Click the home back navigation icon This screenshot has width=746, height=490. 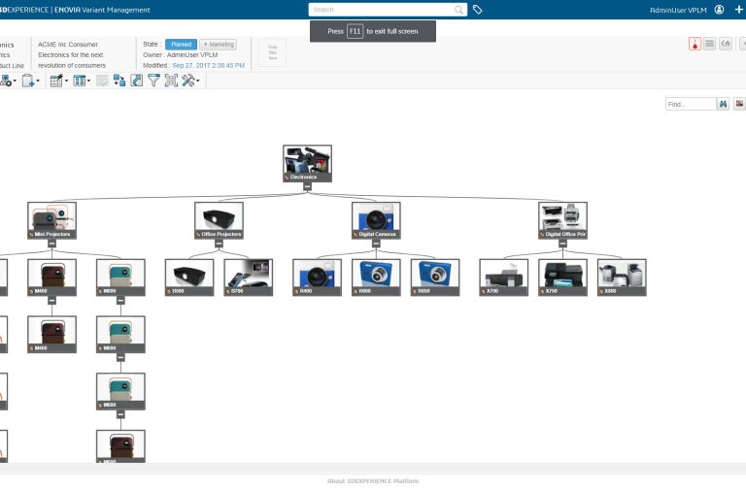[726, 44]
